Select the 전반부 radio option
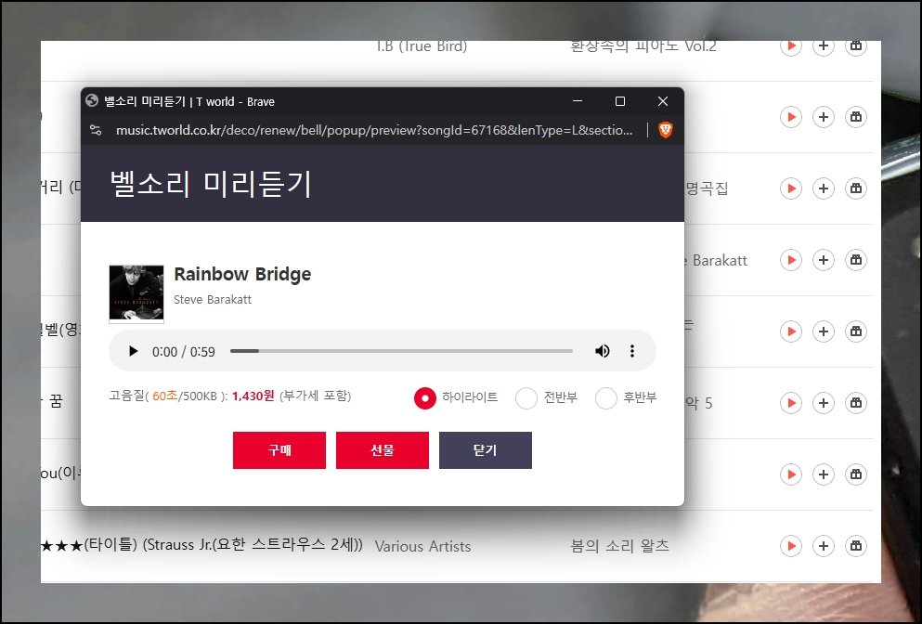 [x=526, y=398]
